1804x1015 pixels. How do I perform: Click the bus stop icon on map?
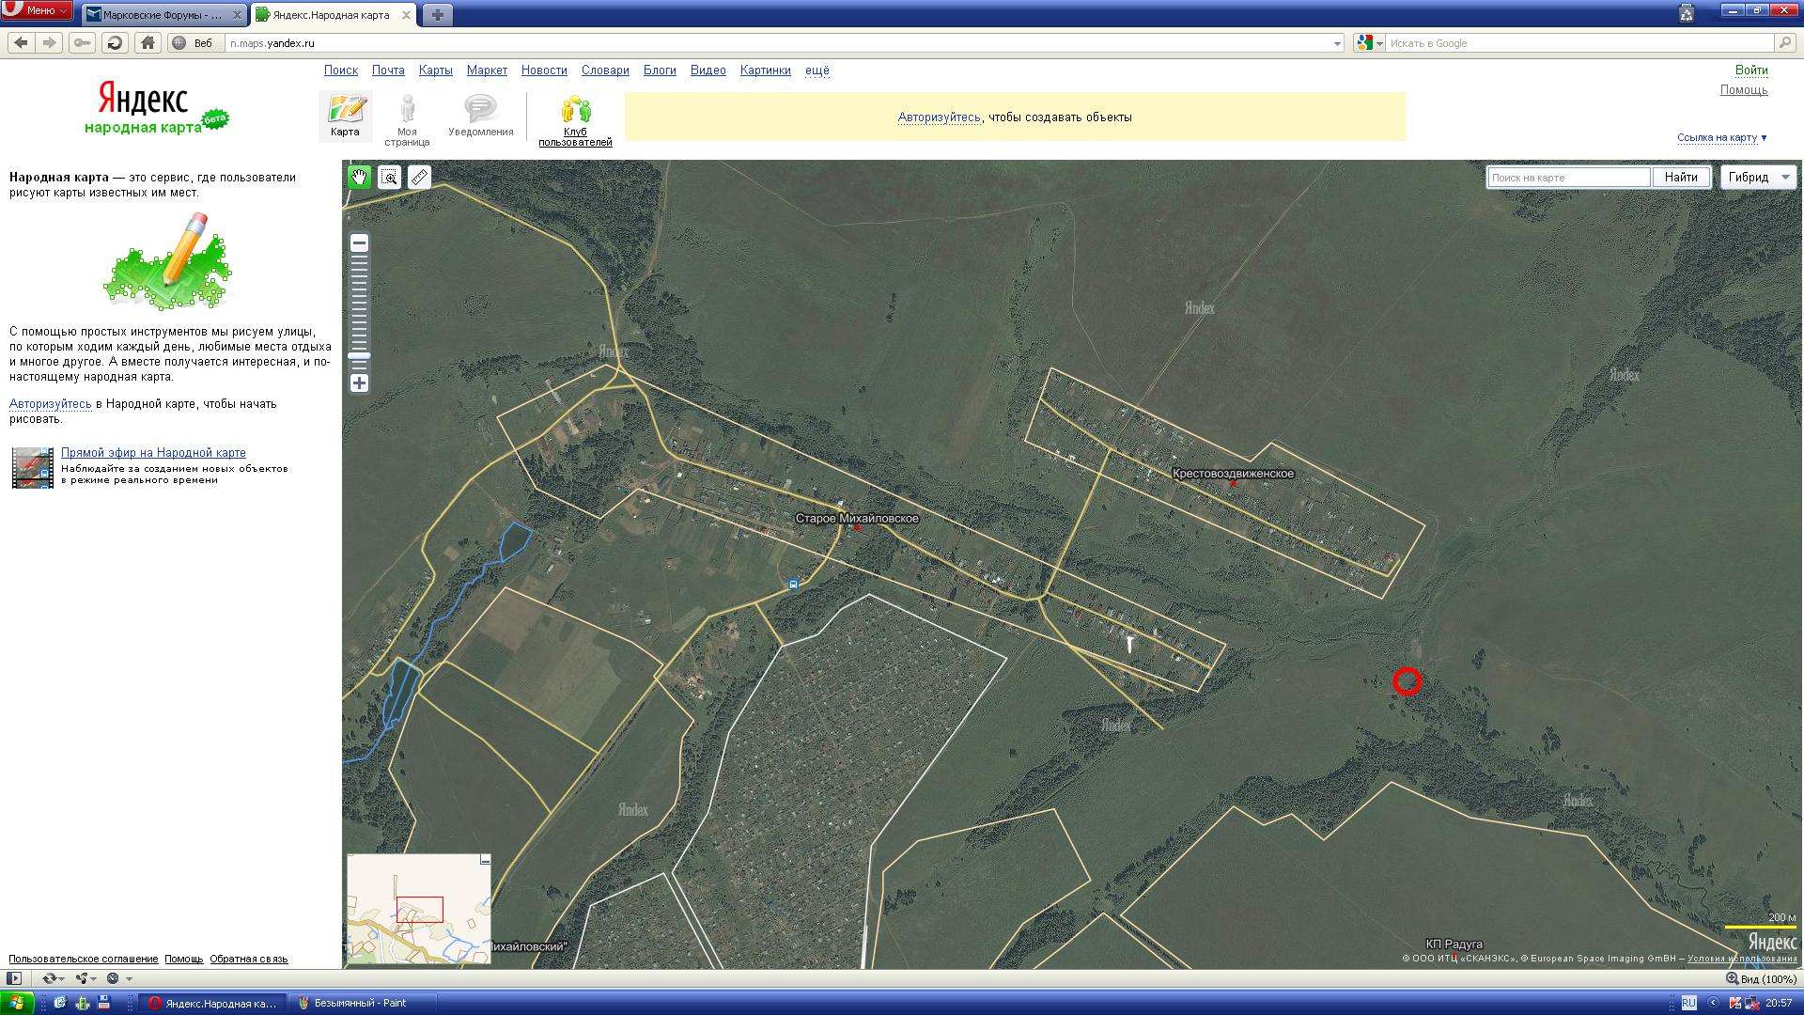point(794,584)
